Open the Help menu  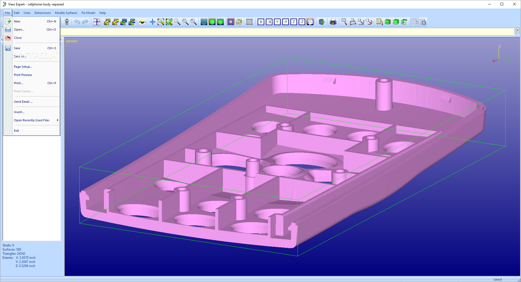pyautogui.click(x=103, y=13)
